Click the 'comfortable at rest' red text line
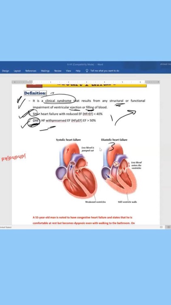Viewport: 171px width, 305px height. [x=83, y=223]
